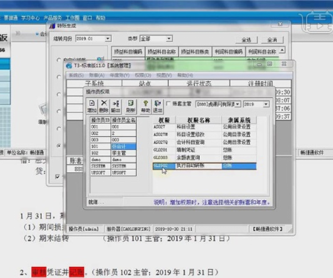Viewport: 333px width, 278px height.
Task: Click the 2019-10-30 21:11 status bar time
Action: click(174, 229)
